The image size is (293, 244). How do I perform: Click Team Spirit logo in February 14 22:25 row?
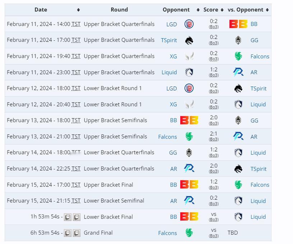point(238,169)
